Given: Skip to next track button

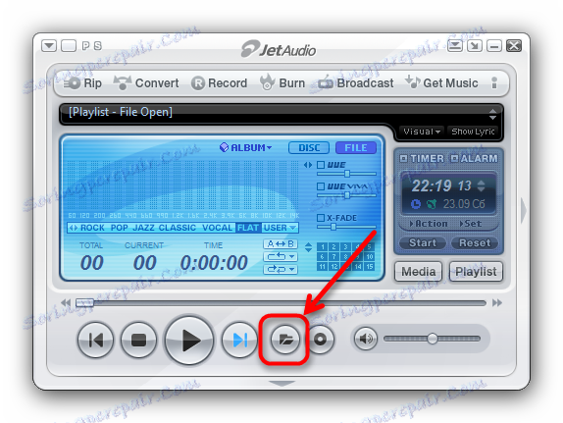Looking at the screenshot, I should pyautogui.click(x=239, y=340).
